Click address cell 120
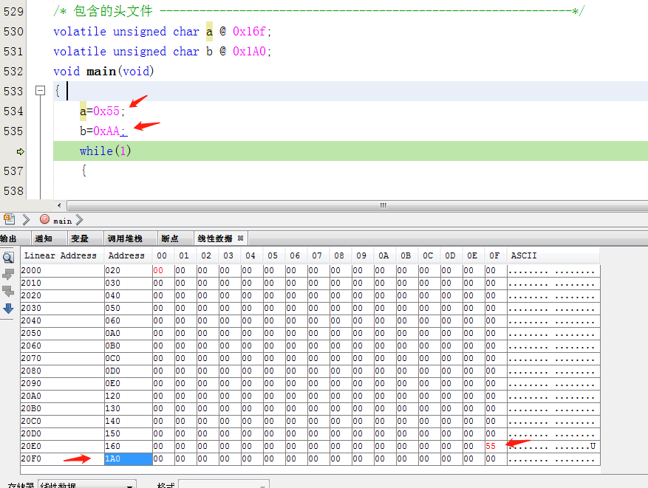The height and width of the screenshot is (488, 648). (x=128, y=396)
